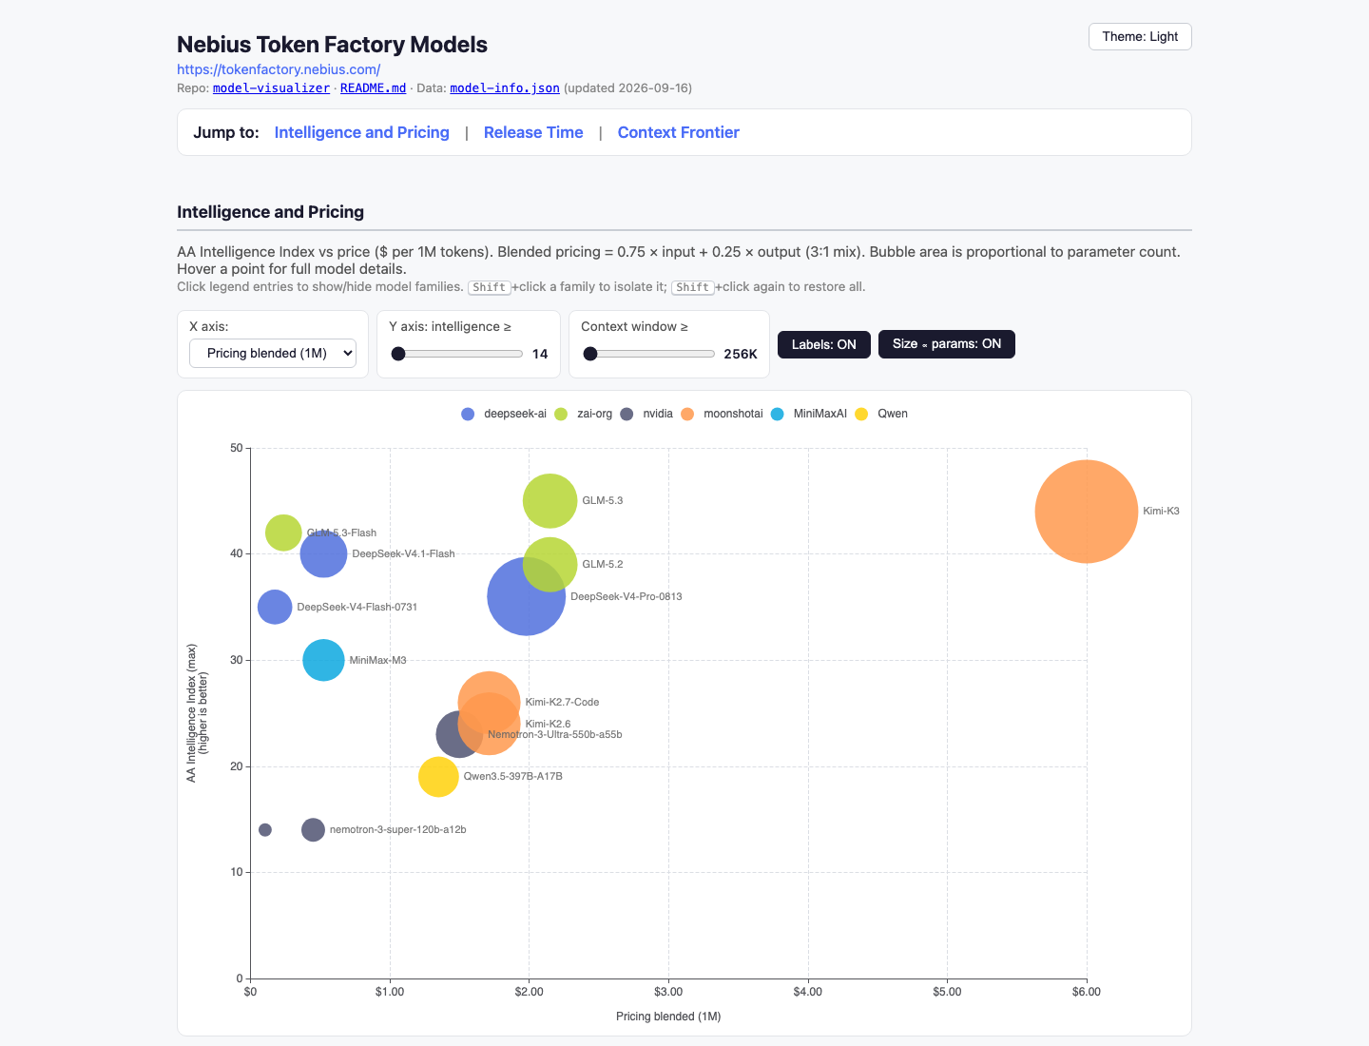This screenshot has height=1046, width=1369.
Task: Toggle the Qwen legend entry
Action: [881, 414]
